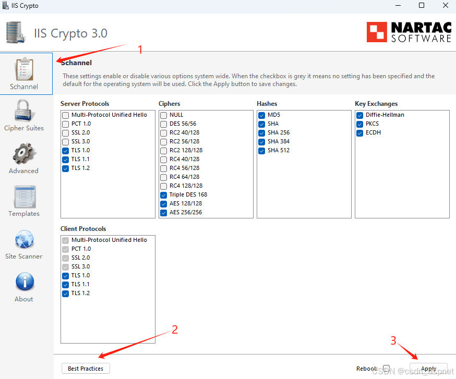Enable the Reboot checkbox
Viewport: 456px width, 379px height.
(386, 368)
